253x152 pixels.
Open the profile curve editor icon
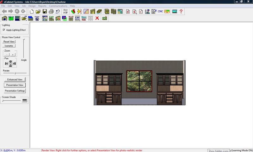point(86,11)
